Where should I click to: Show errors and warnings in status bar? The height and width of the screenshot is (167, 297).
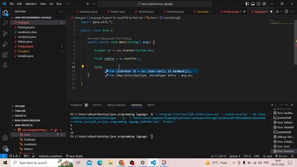coord(14,156)
